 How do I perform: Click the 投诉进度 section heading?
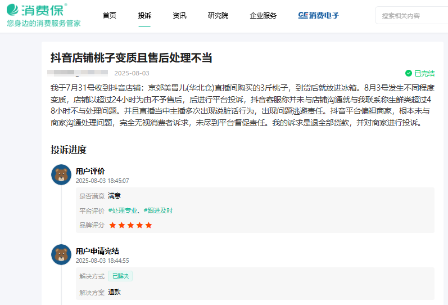[69, 150]
